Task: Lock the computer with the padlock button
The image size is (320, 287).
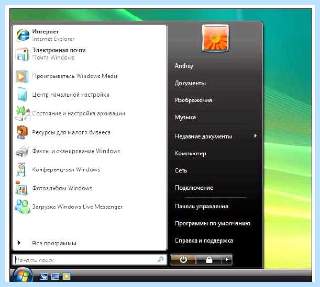Action: [209, 259]
